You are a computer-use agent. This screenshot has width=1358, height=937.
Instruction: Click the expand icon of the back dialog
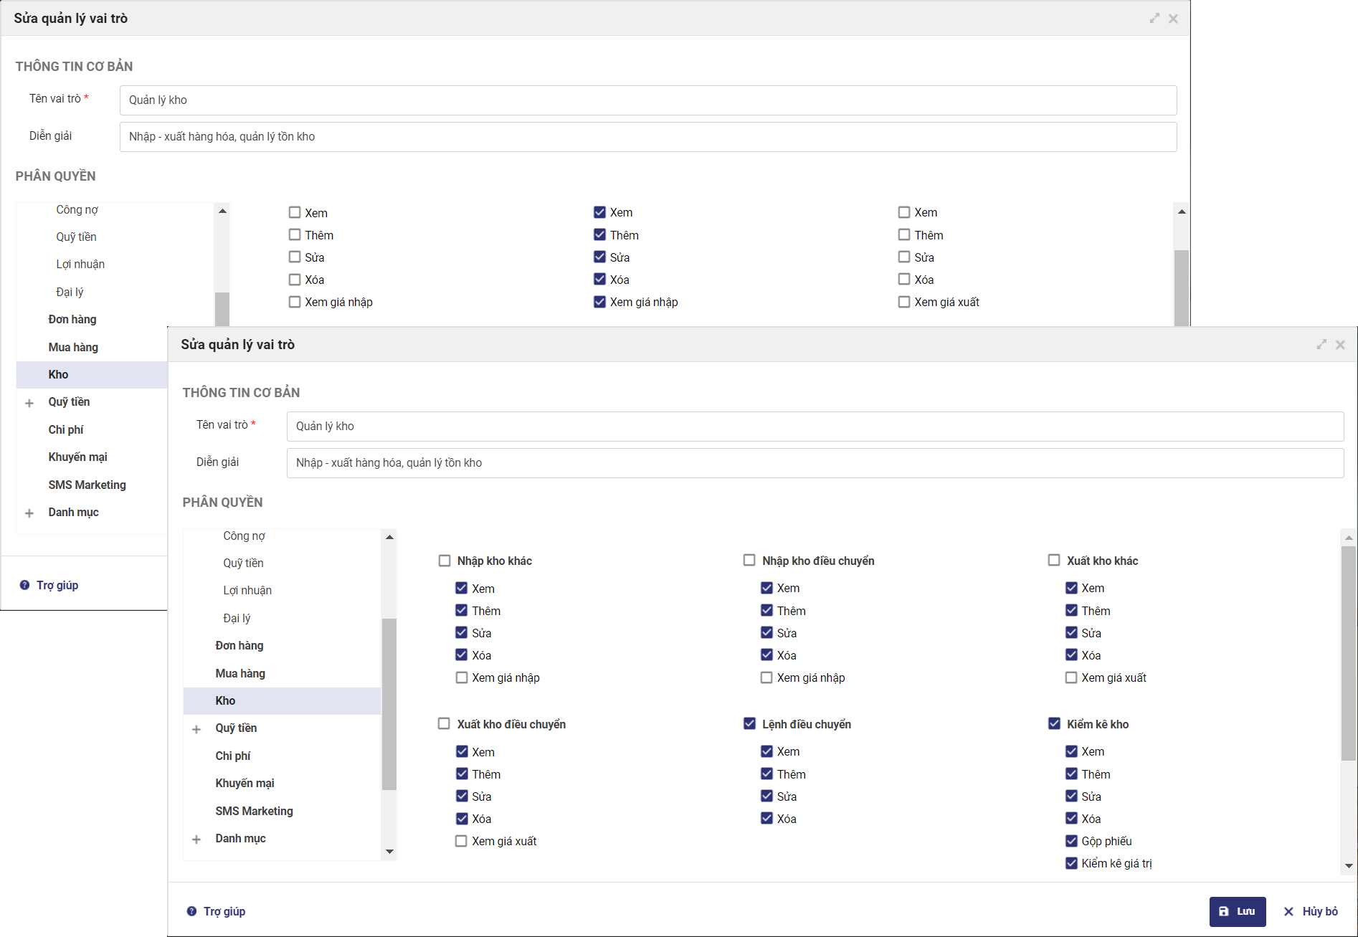(x=1154, y=19)
